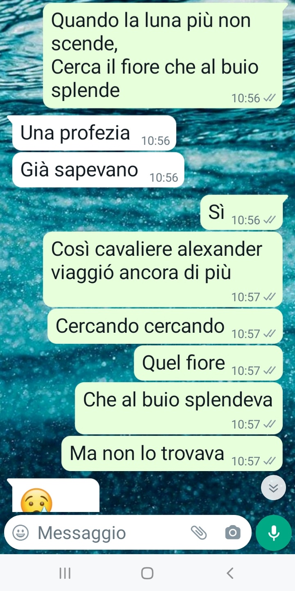Select the "Cercando cercando" message bubble
The width and height of the screenshot is (295, 591).
tap(165, 326)
